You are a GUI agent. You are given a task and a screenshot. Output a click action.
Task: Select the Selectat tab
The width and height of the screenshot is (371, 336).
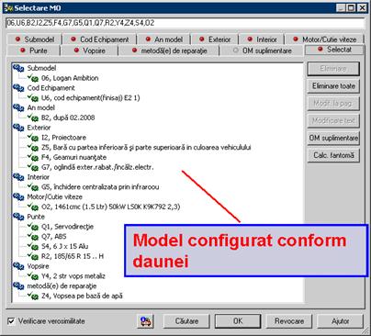tap(334, 50)
